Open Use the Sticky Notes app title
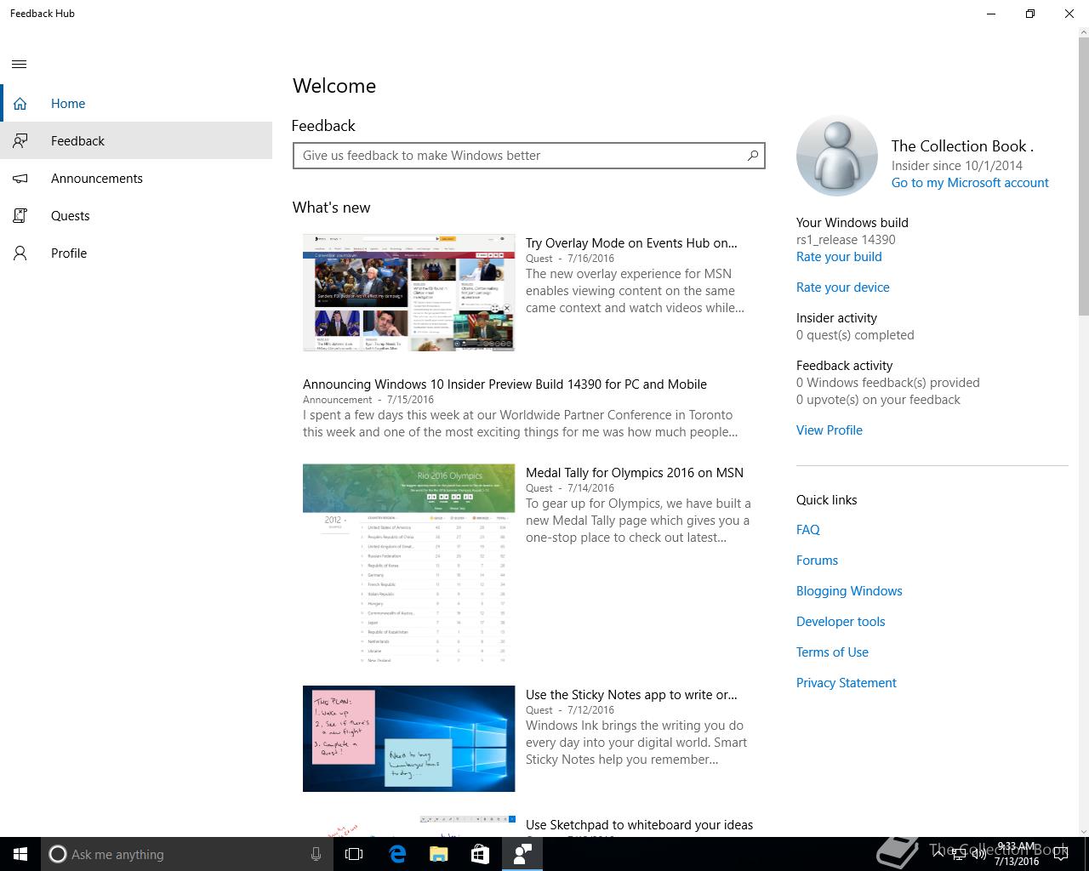The width and height of the screenshot is (1089, 871). coord(631,695)
